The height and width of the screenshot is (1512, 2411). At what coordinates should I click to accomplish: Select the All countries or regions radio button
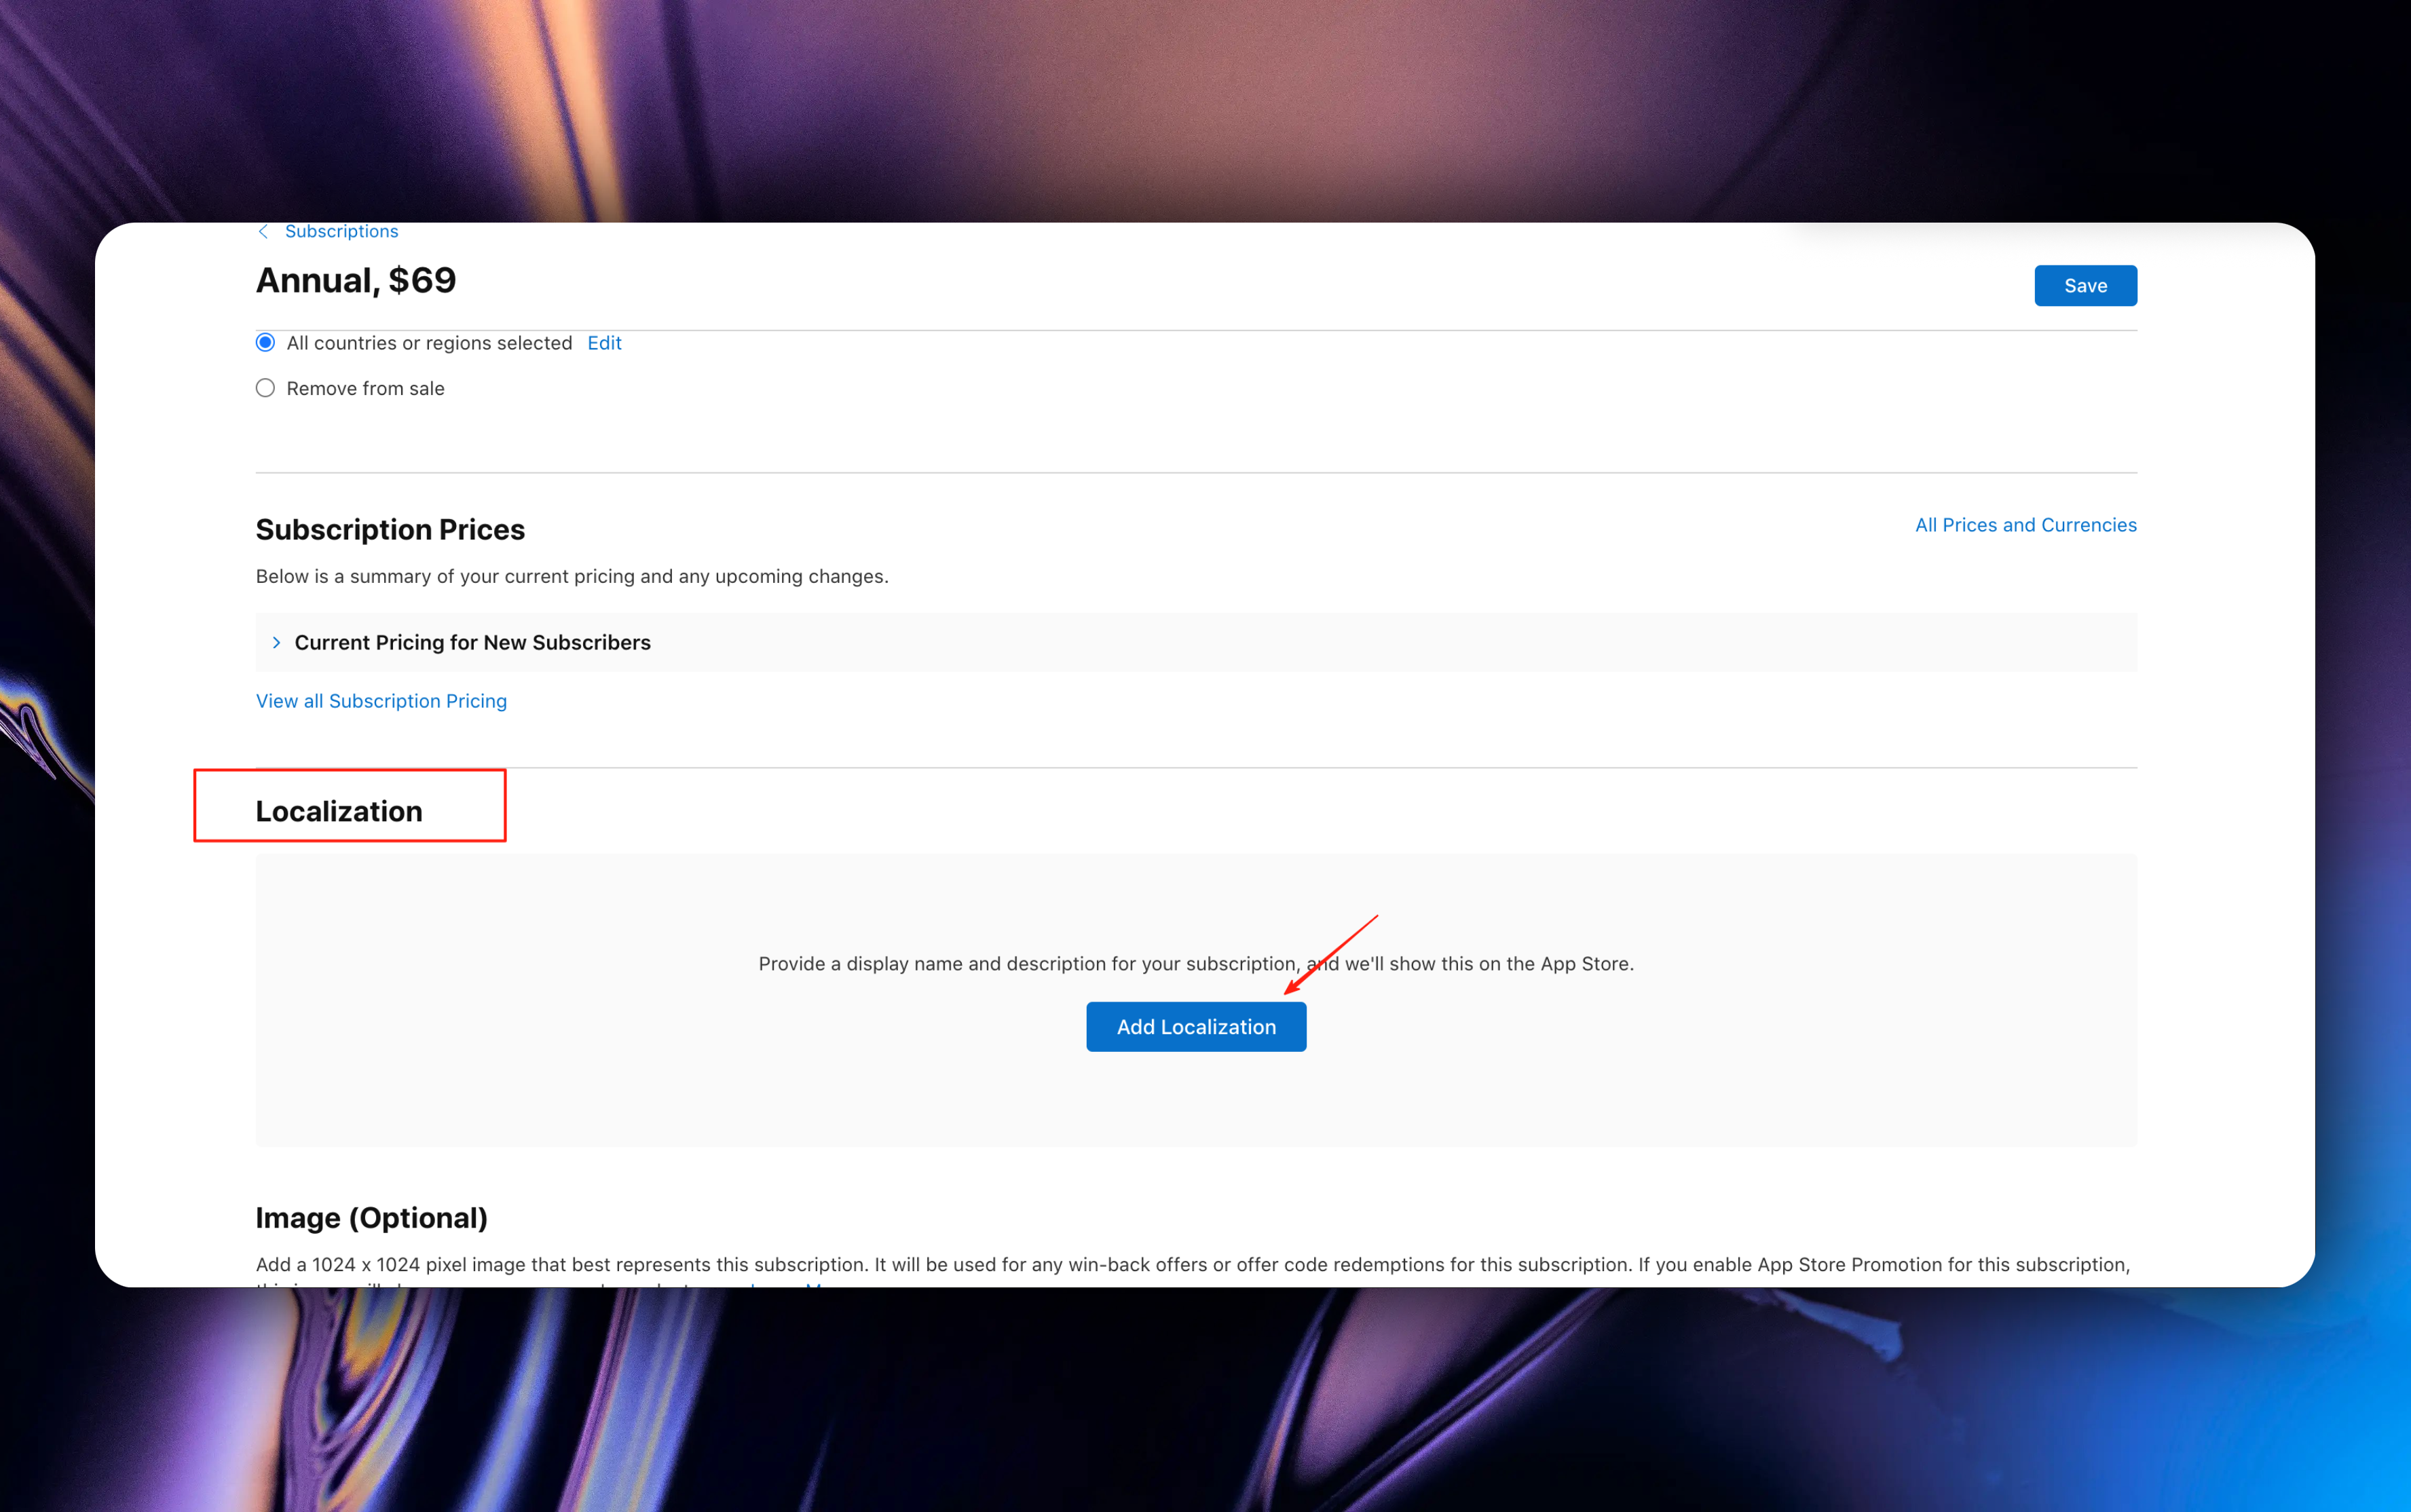click(265, 343)
